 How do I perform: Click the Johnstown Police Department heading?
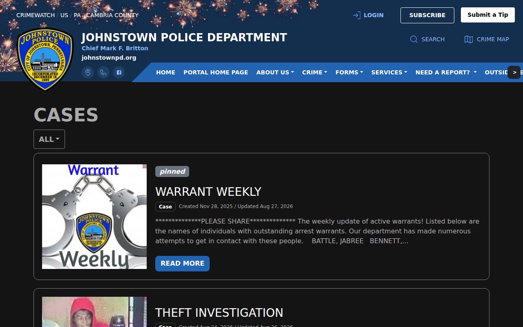coord(184,38)
